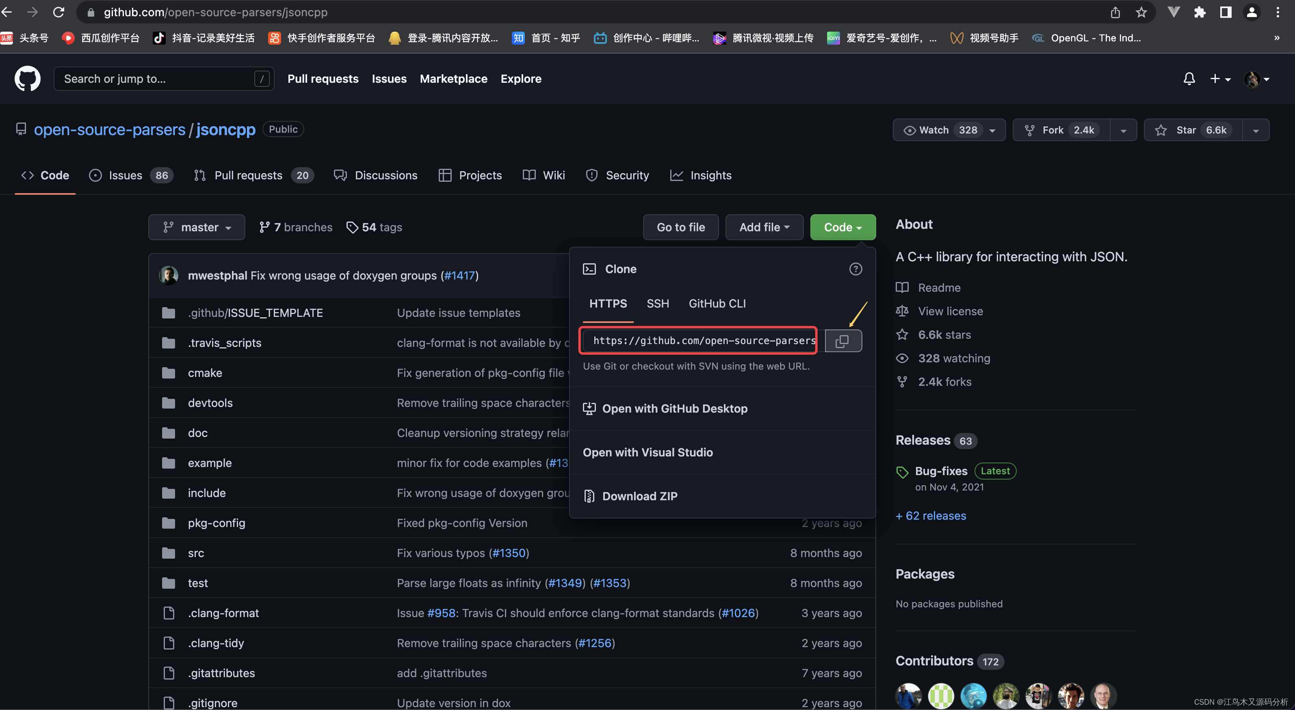This screenshot has height=710, width=1295.
Task: Open the + 62 releases link
Action: (x=931, y=516)
